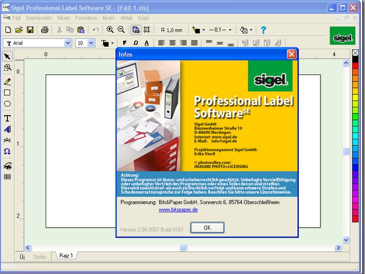Select the eye picture tool

[7, 166]
